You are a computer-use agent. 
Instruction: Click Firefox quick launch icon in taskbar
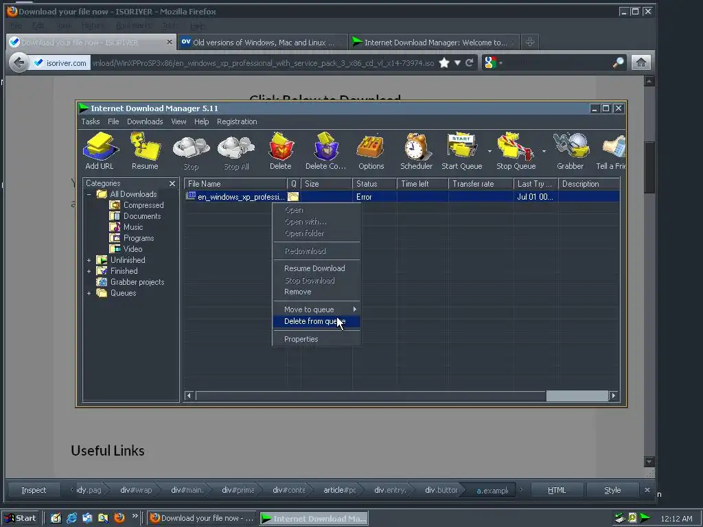click(119, 518)
